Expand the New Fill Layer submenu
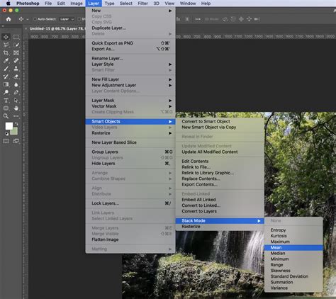The height and width of the screenshot is (299, 336). click(170, 79)
